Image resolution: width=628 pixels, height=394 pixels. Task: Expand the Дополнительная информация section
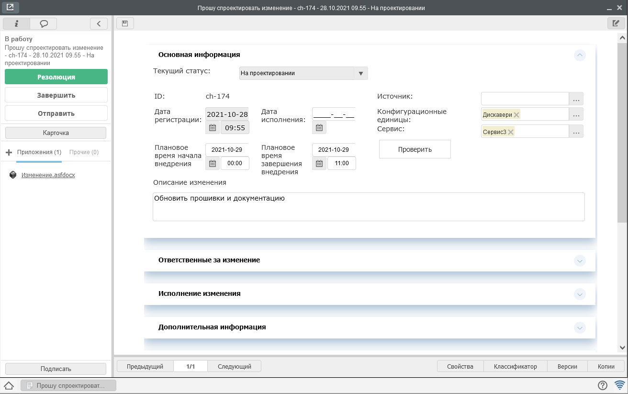click(x=580, y=328)
